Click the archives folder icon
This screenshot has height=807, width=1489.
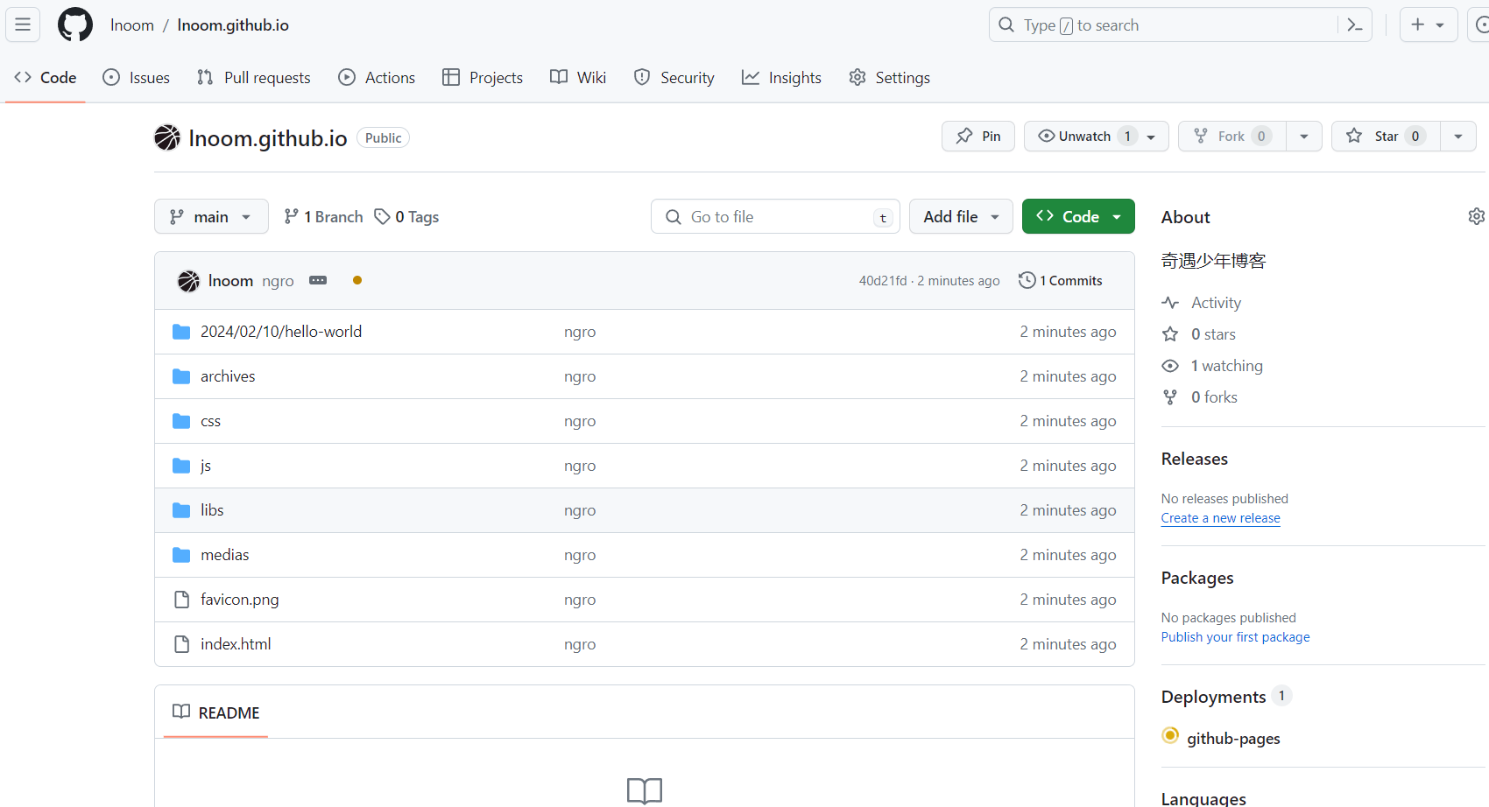[x=181, y=376]
